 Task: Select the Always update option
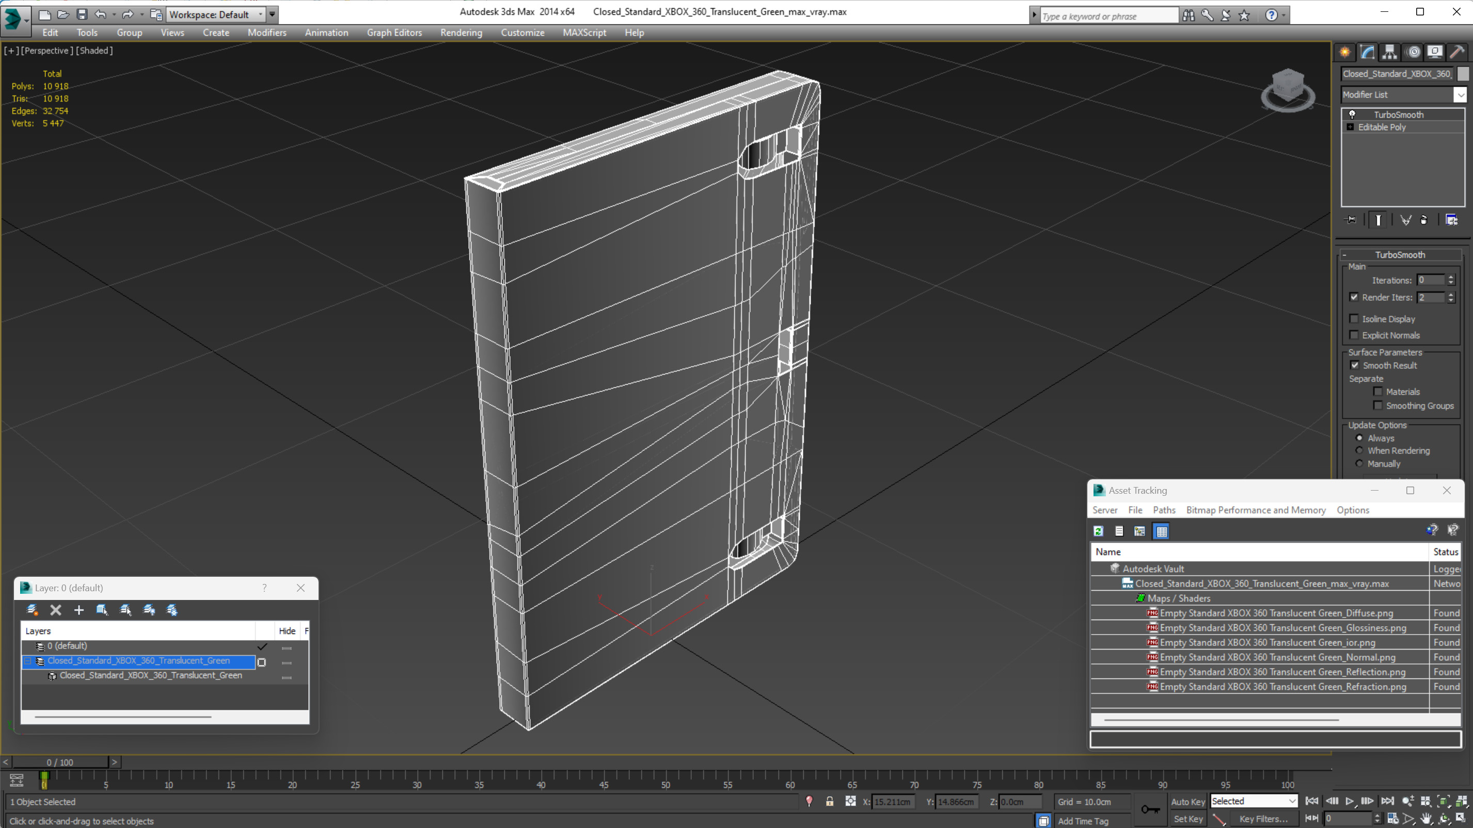pyautogui.click(x=1359, y=437)
